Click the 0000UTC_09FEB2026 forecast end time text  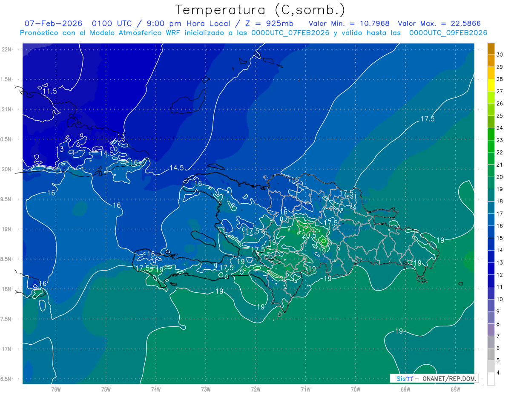(448, 33)
